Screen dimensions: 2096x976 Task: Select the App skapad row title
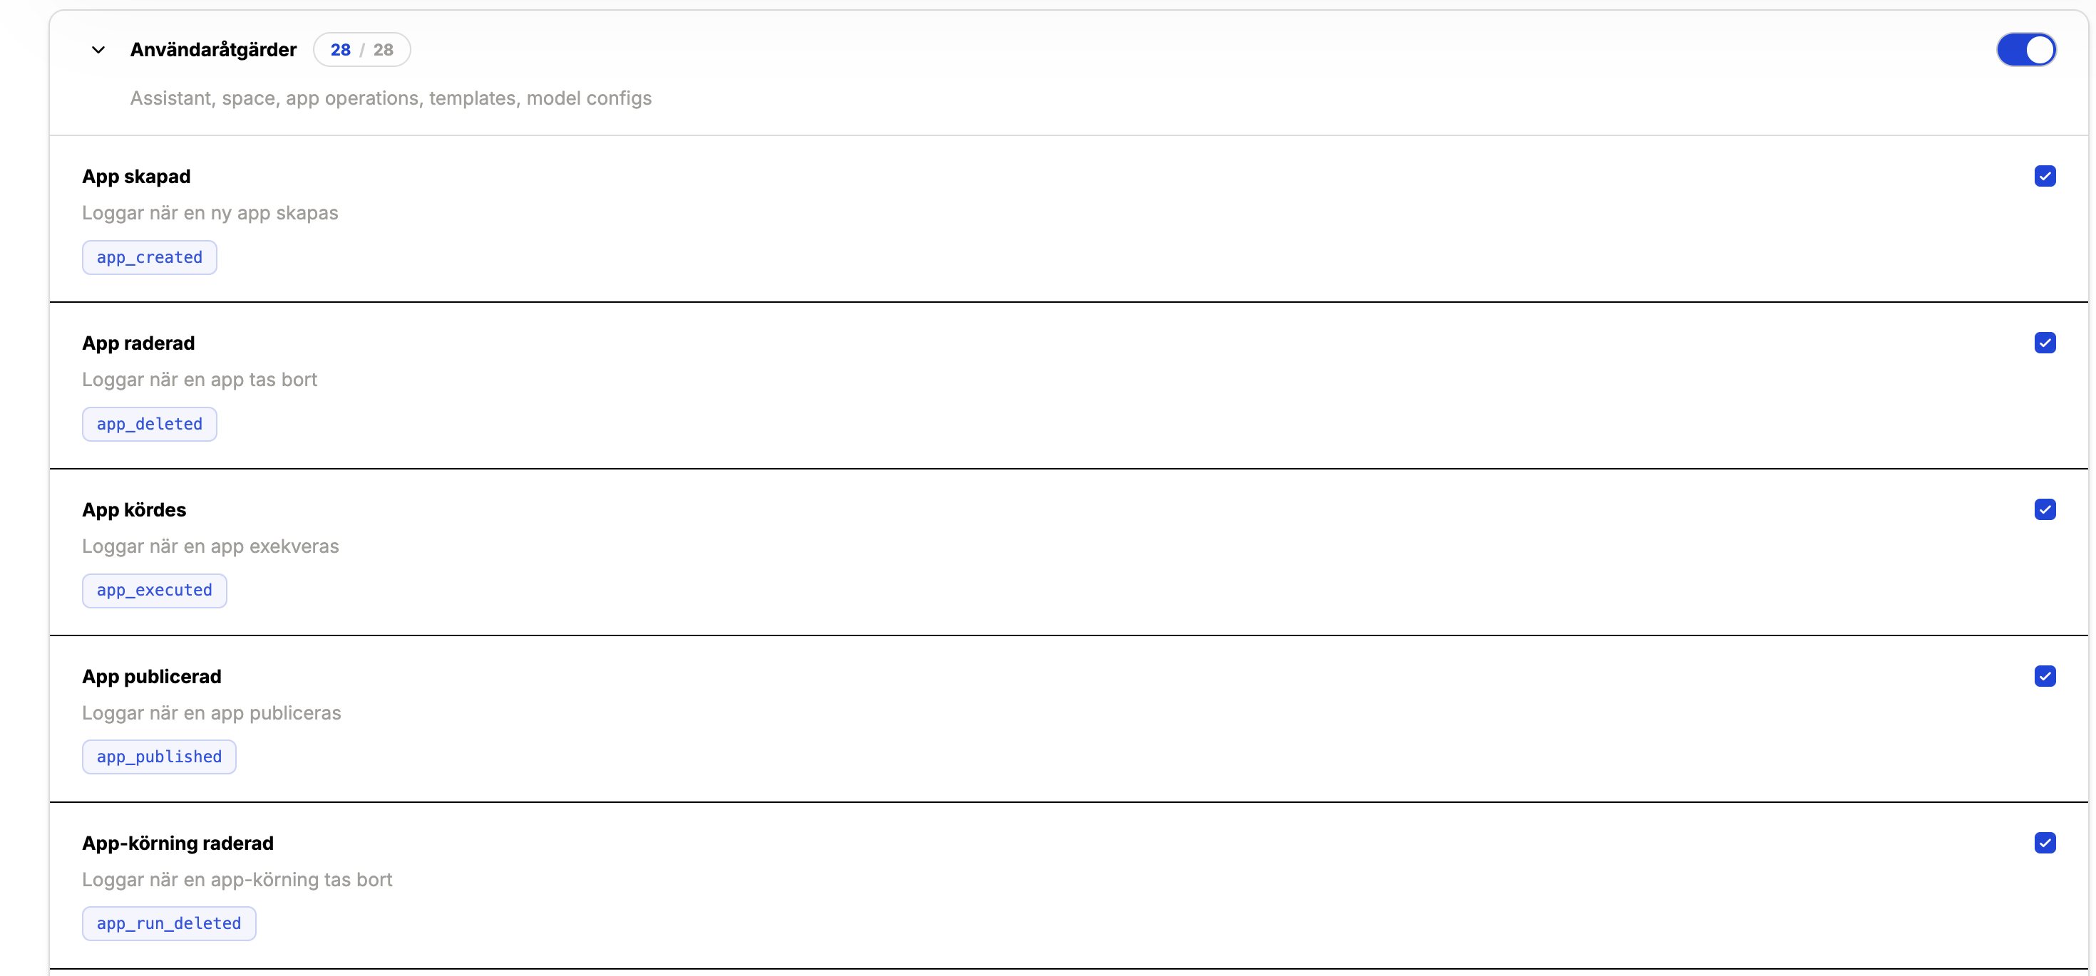pyautogui.click(x=137, y=177)
